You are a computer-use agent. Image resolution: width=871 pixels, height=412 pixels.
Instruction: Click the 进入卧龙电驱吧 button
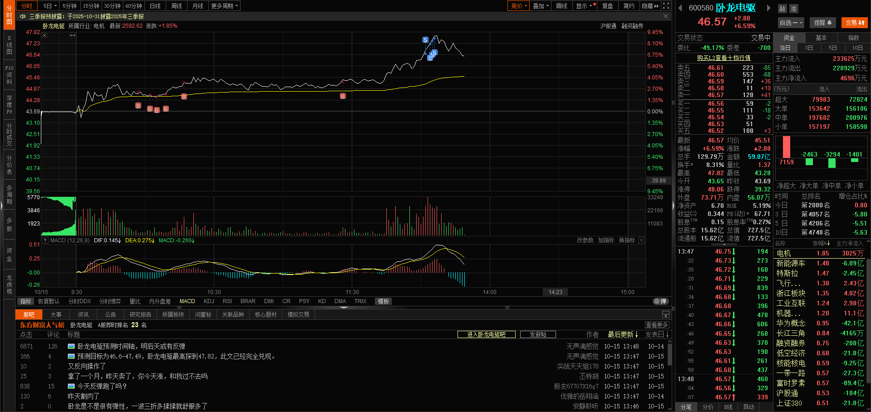click(x=487, y=334)
